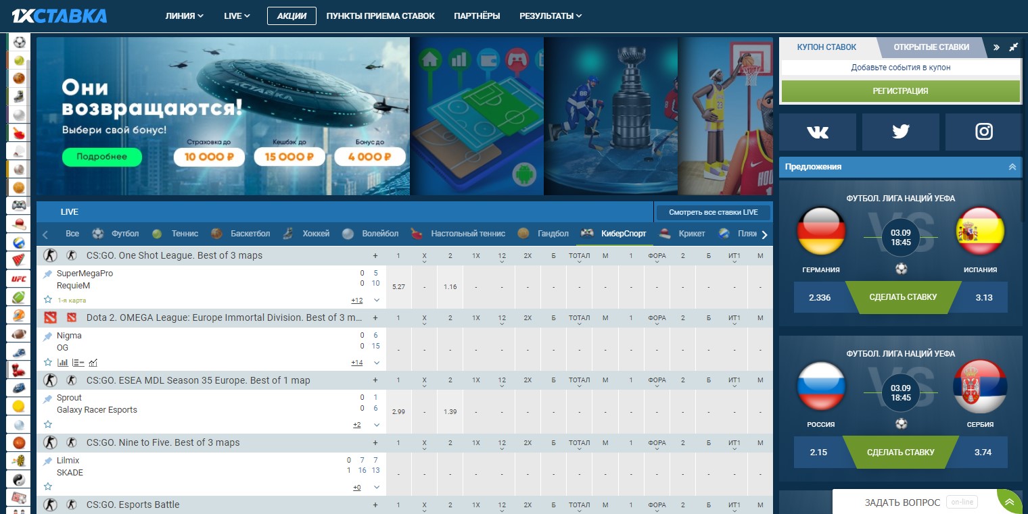Viewport: 1028px width, 514px height.
Task: Open the LIVE dropdown in the top bar
Action: (x=237, y=16)
